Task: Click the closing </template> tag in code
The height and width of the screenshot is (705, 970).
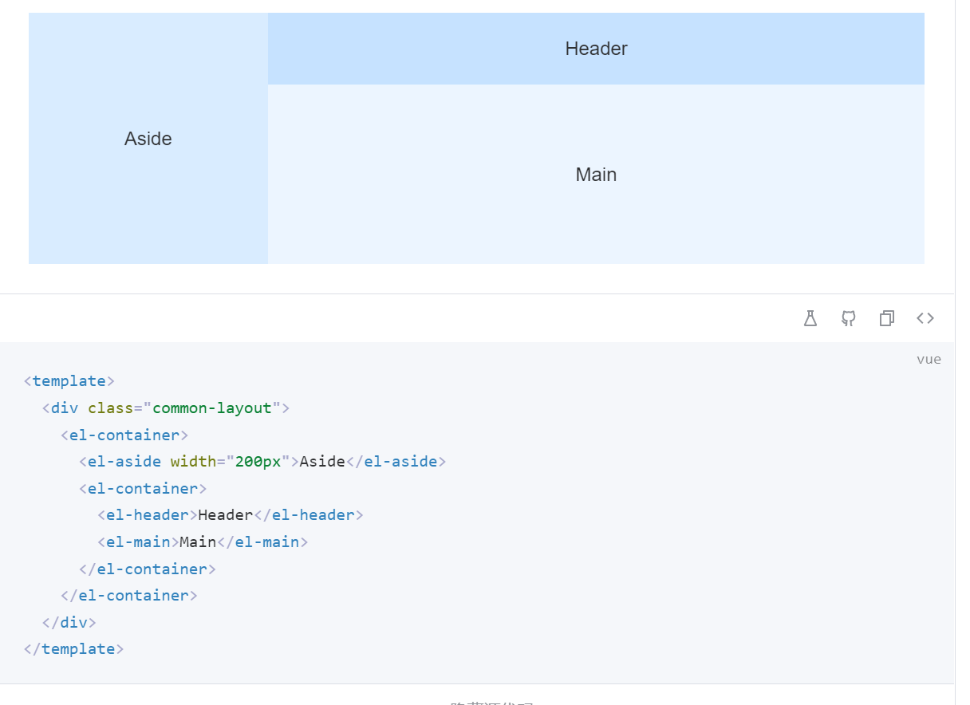Action: 74,649
